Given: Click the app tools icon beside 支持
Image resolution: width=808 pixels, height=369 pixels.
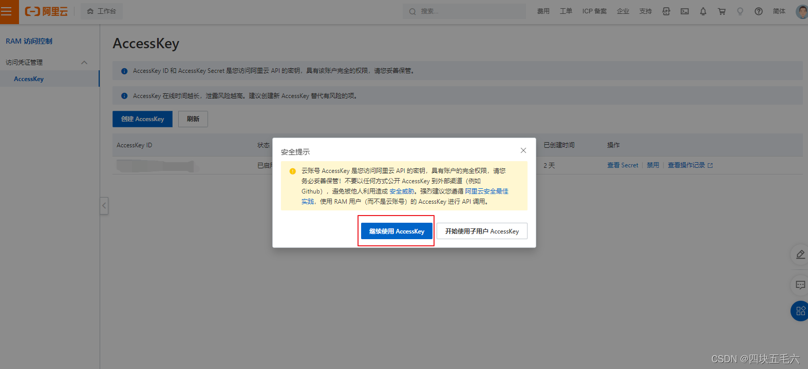Looking at the screenshot, I should 666,11.
